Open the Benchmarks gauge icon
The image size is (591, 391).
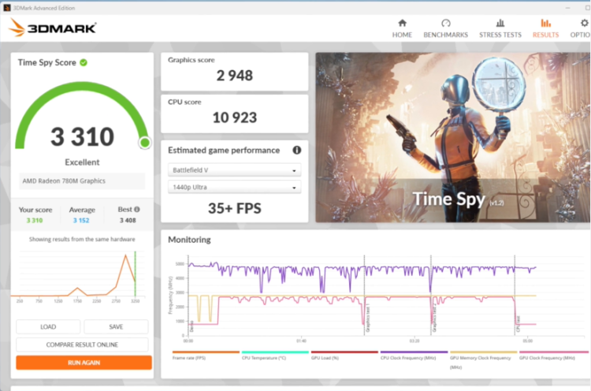(x=445, y=24)
